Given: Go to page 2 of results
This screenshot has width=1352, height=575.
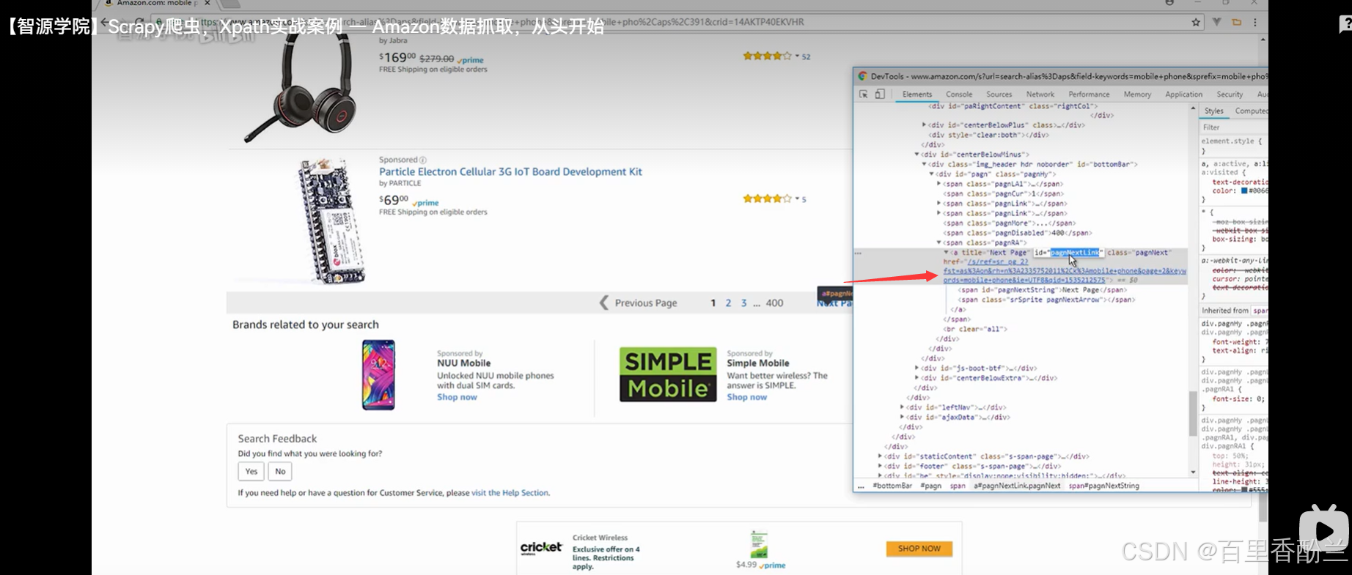Looking at the screenshot, I should [x=728, y=303].
